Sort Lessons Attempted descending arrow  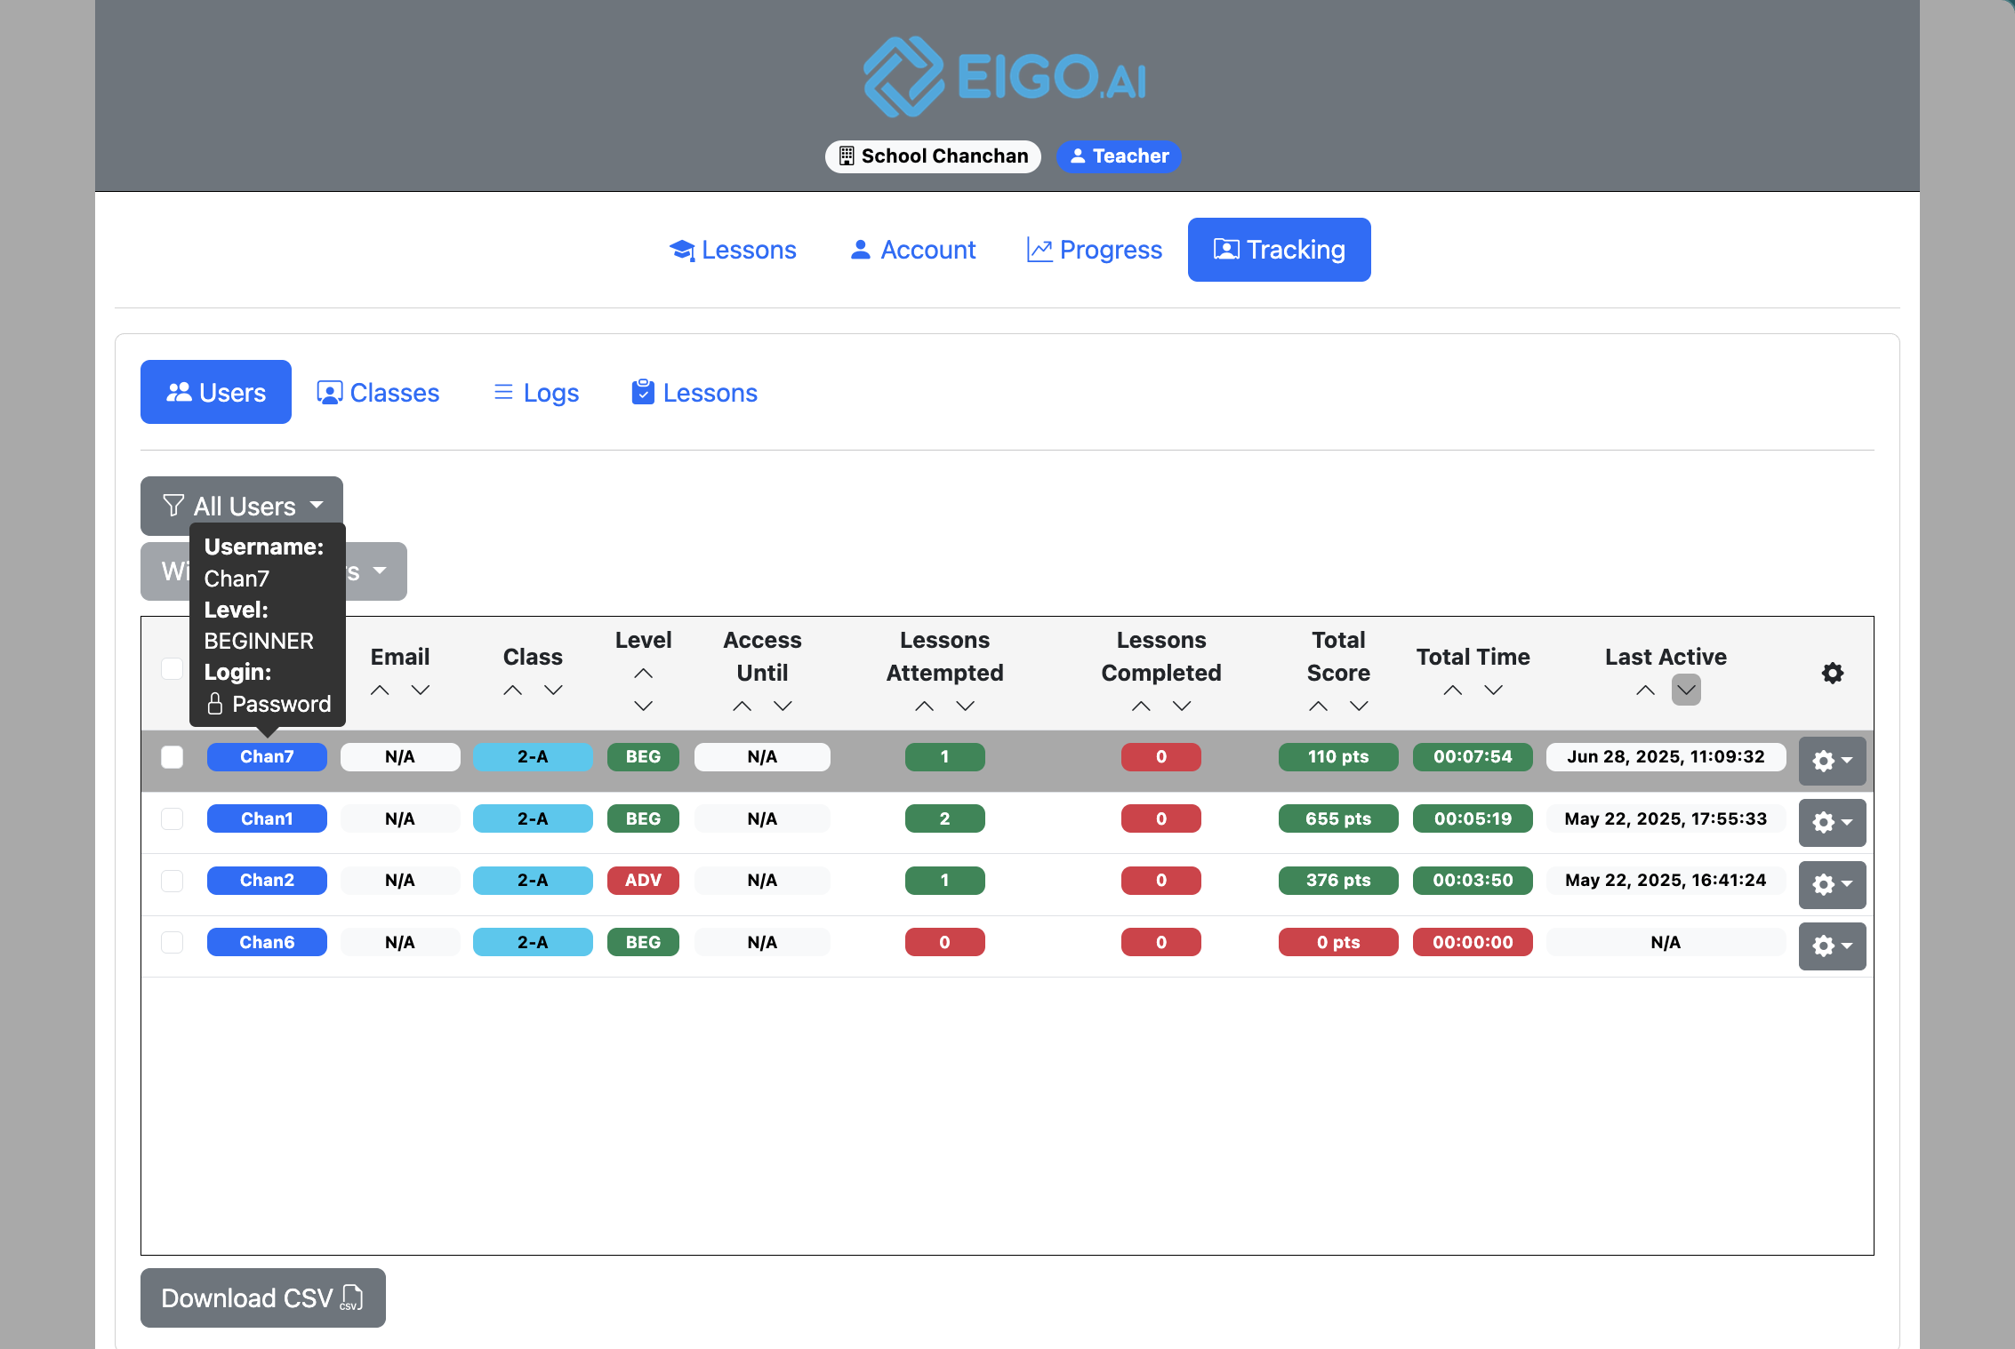[965, 706]
